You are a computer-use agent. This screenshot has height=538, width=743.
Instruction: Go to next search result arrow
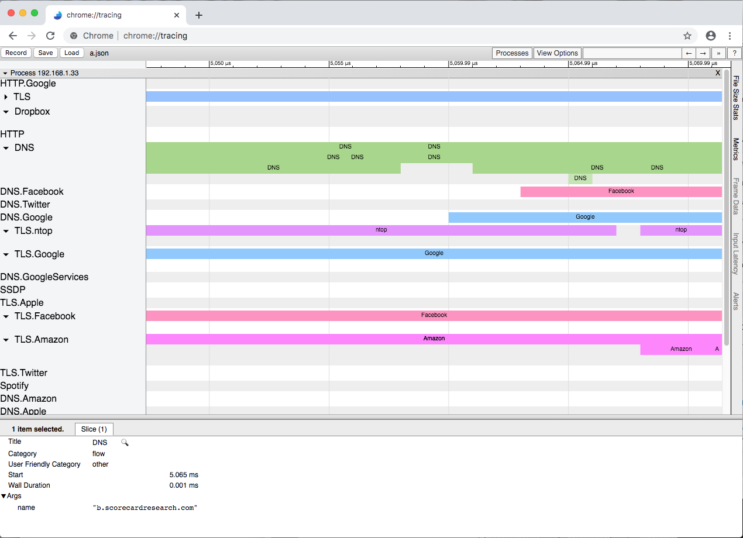tap(704, 53)
